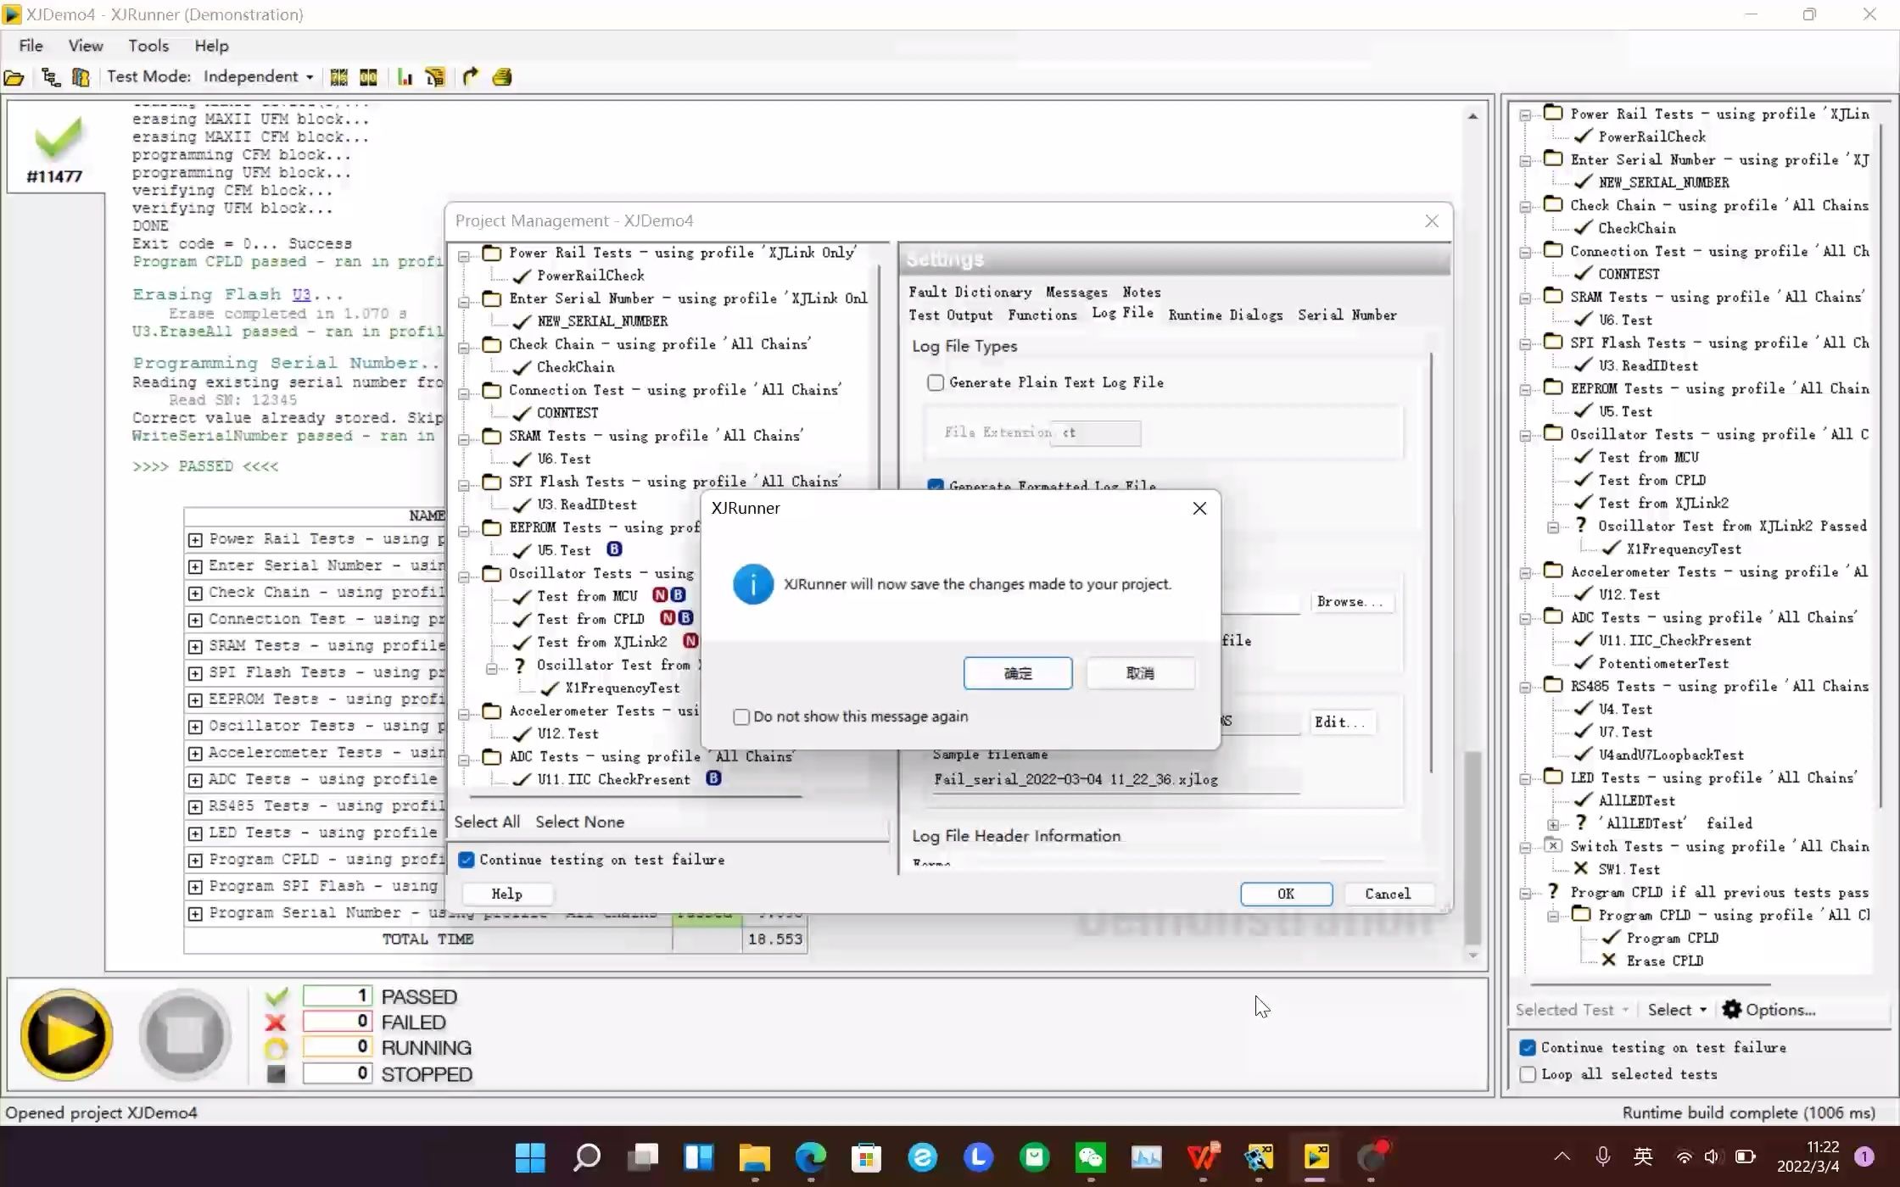Toggle CONNTEST checkmark in Project Management tree

(x=522, y=413)
